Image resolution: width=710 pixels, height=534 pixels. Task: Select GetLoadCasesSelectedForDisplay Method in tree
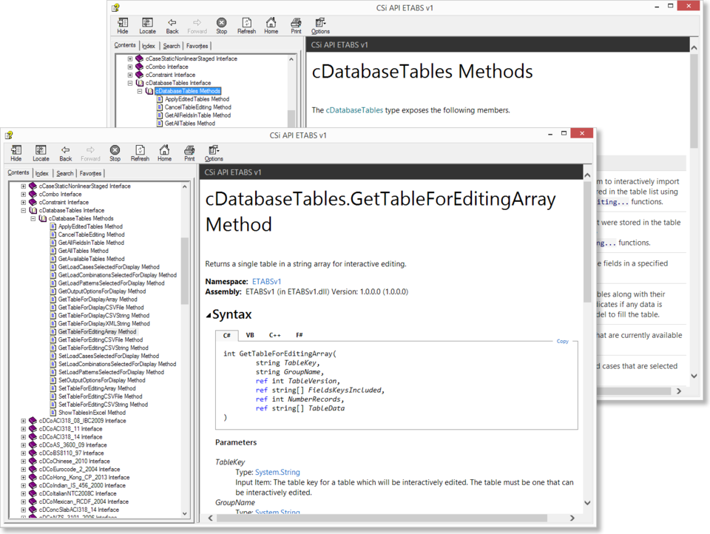[109, 267]
